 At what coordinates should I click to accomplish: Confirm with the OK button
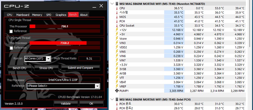click(91, 104)
